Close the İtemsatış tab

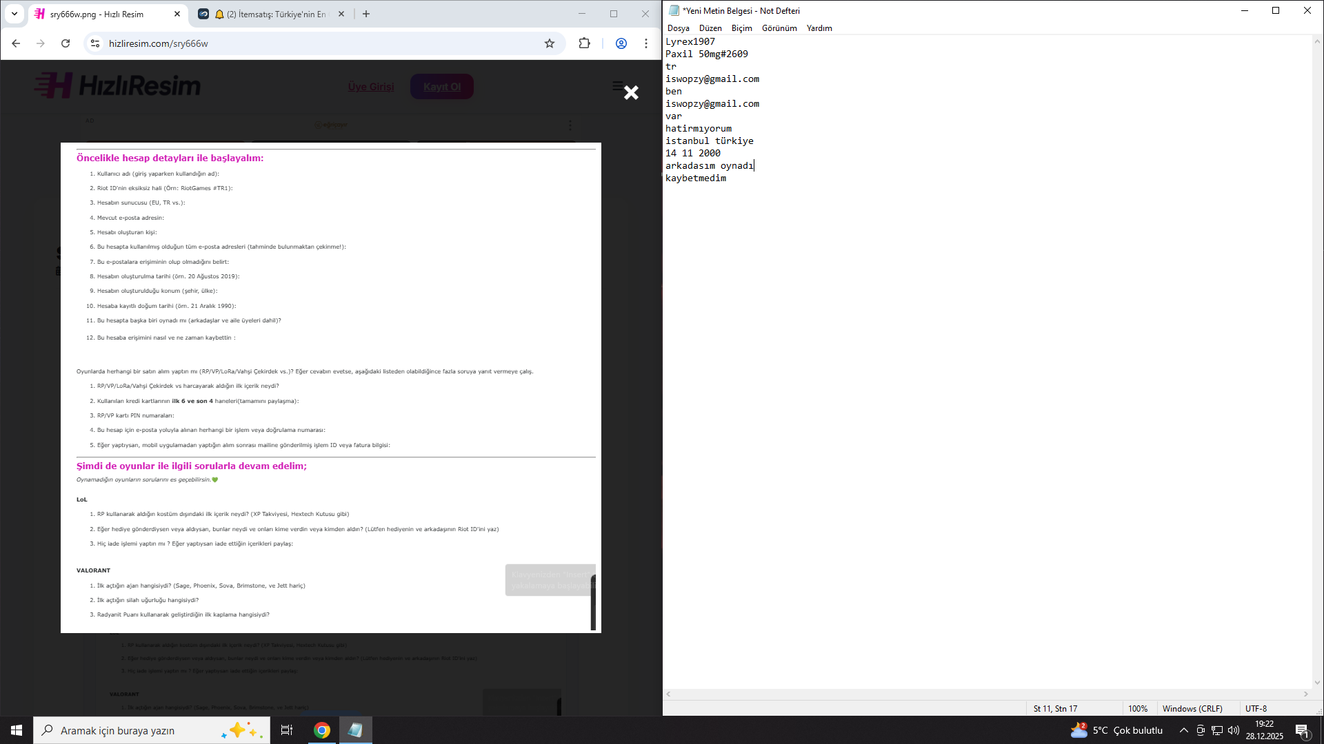tap(341, 14)
